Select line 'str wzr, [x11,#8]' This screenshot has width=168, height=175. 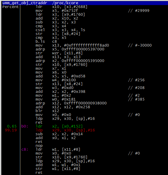coord(59,53)
